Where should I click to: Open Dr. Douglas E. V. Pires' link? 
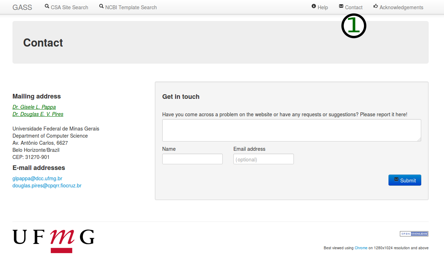38,114
